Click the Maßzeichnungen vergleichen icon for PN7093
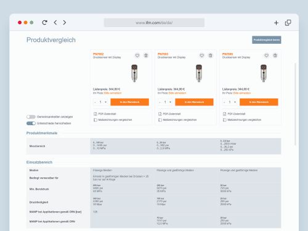The image size is (308, 231). pos(160,120)
